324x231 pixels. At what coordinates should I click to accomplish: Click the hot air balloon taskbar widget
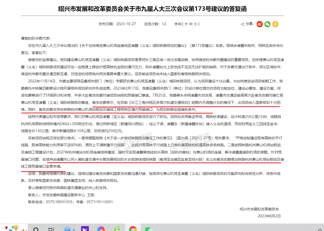pyautogui.click(x=15, y=228)
